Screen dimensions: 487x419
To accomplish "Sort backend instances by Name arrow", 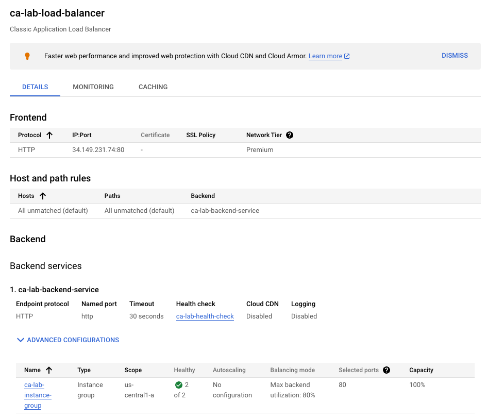I will pos(49,370).
